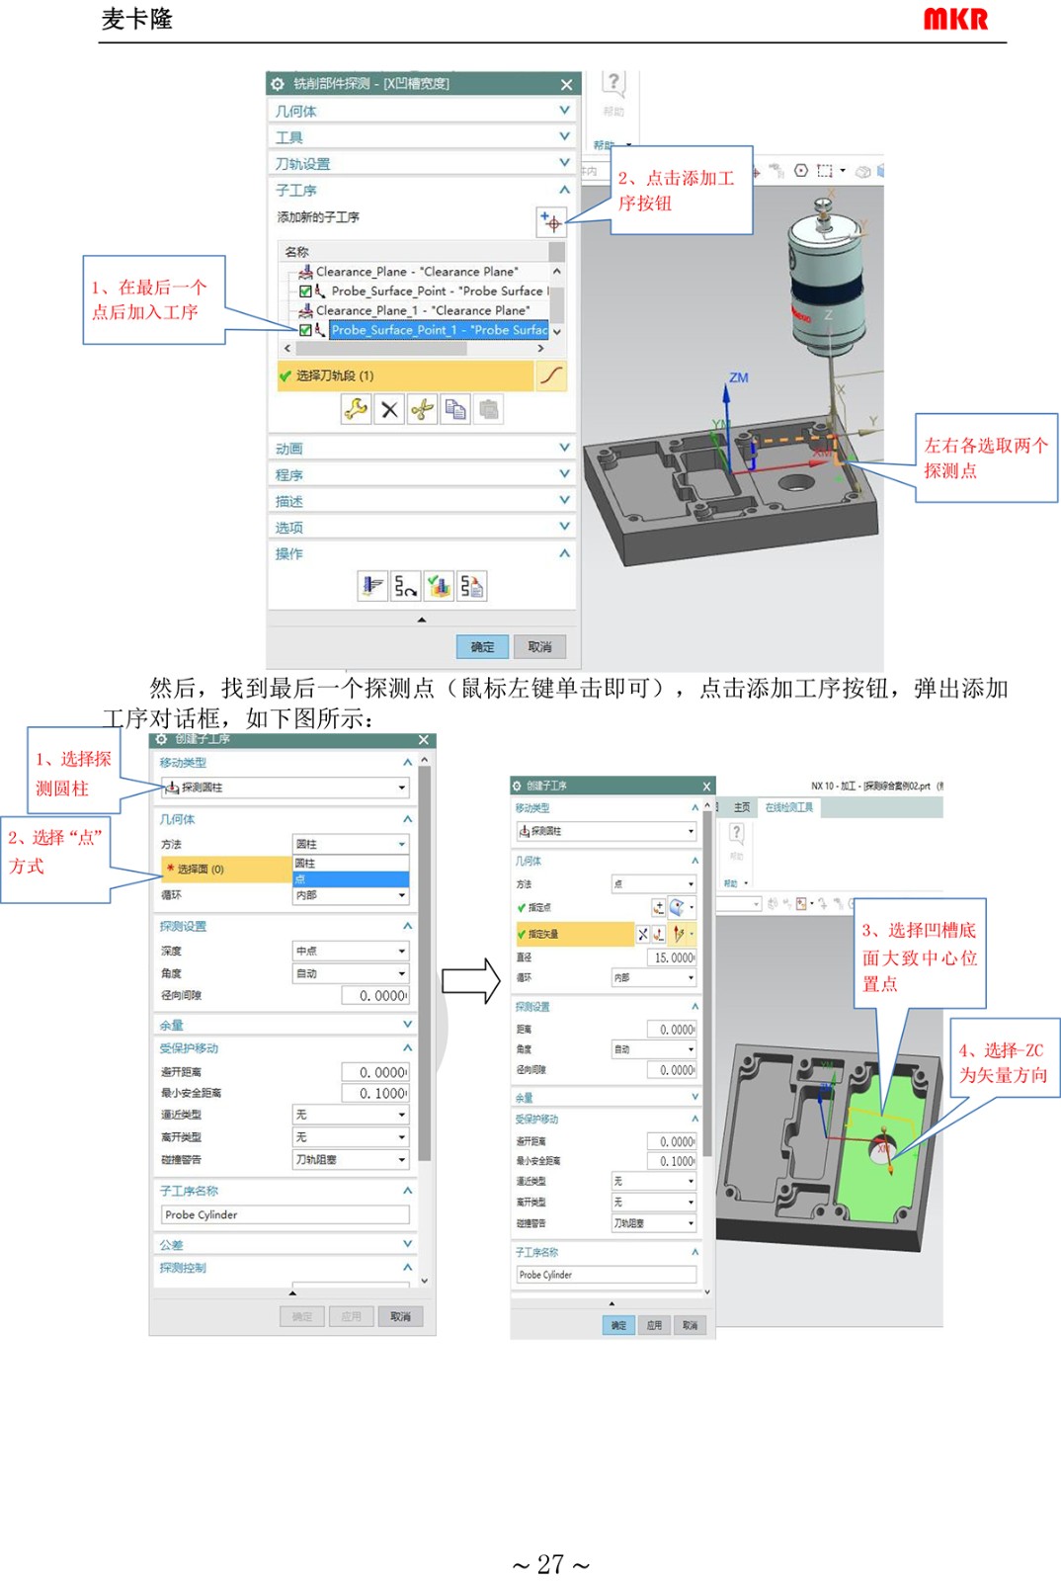Click the add new sub-operation (添加新的子工序) icon
1061x1581 pixels.
coord(551,221)
